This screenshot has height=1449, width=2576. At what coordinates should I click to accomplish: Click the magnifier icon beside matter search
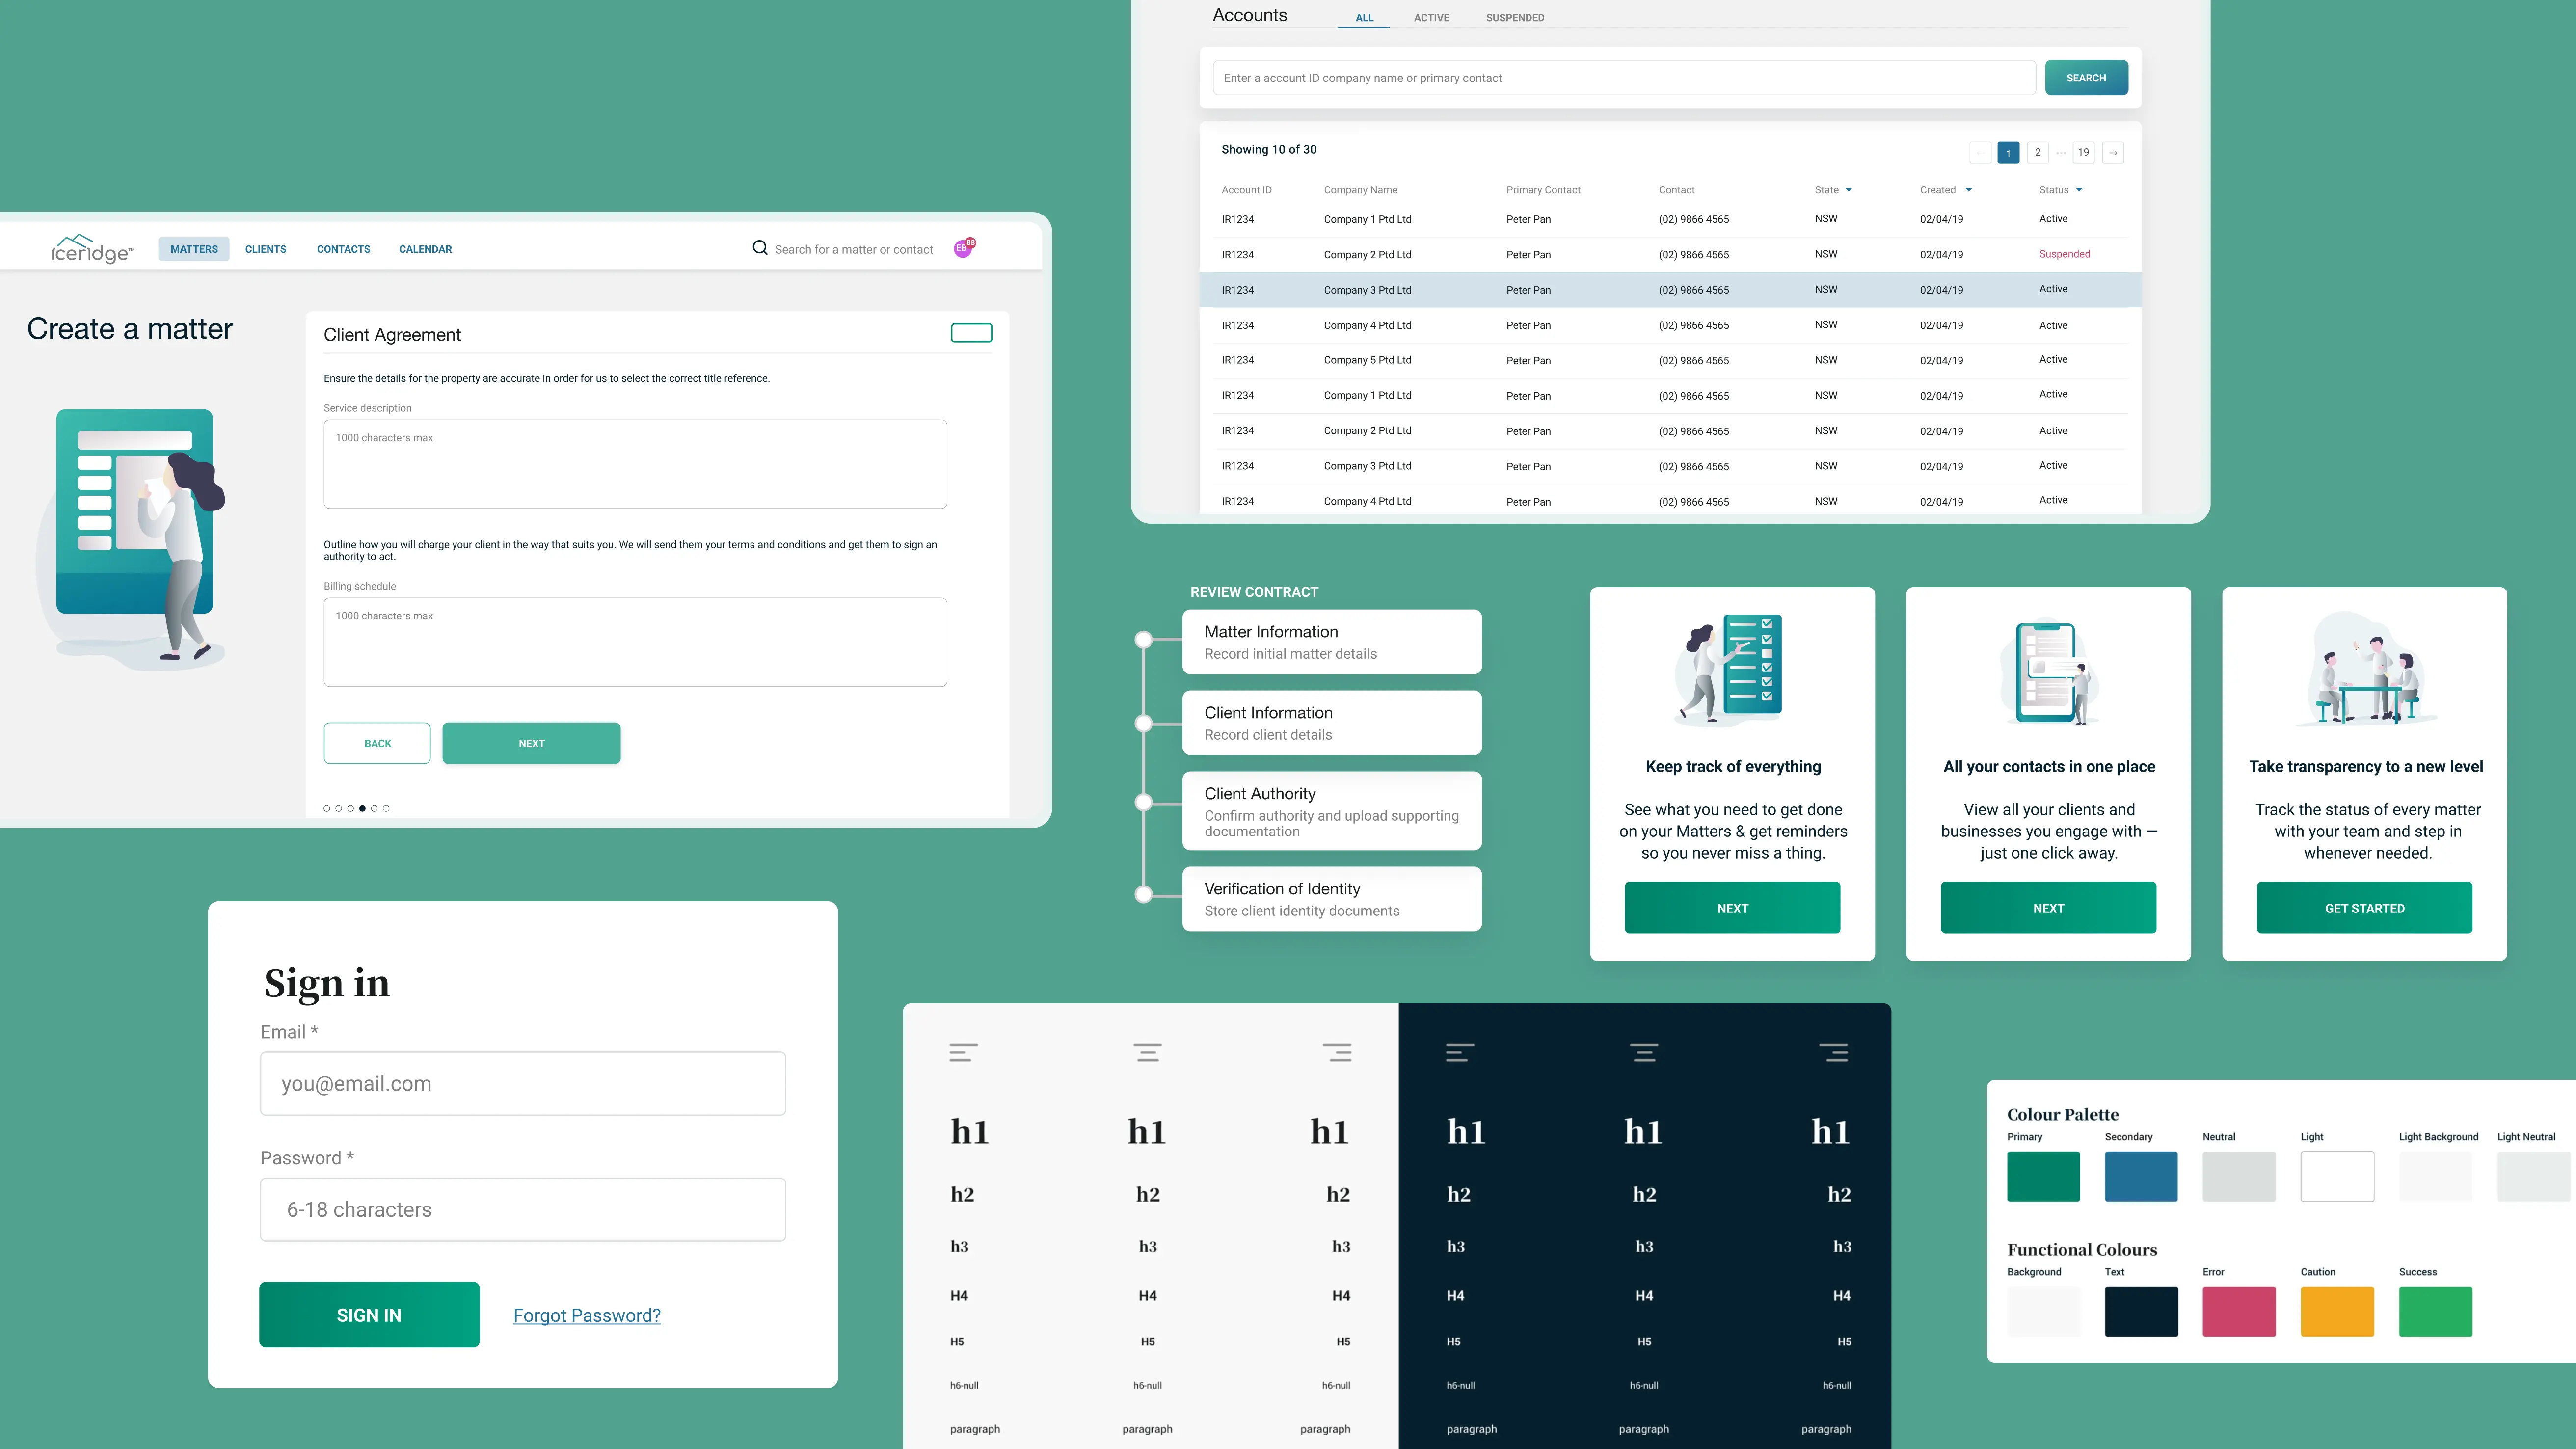pyautogui.click(x=760, y=248)
